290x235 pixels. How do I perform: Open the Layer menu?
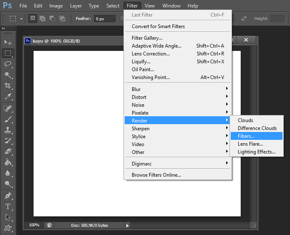(76, 6)
